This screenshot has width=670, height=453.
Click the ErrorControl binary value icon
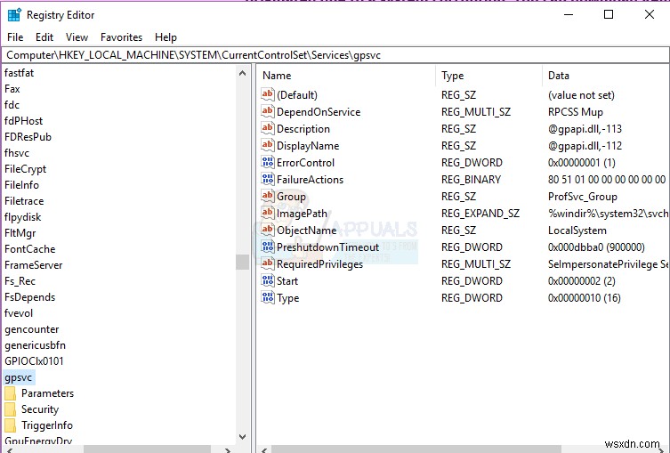coord(268,162)
